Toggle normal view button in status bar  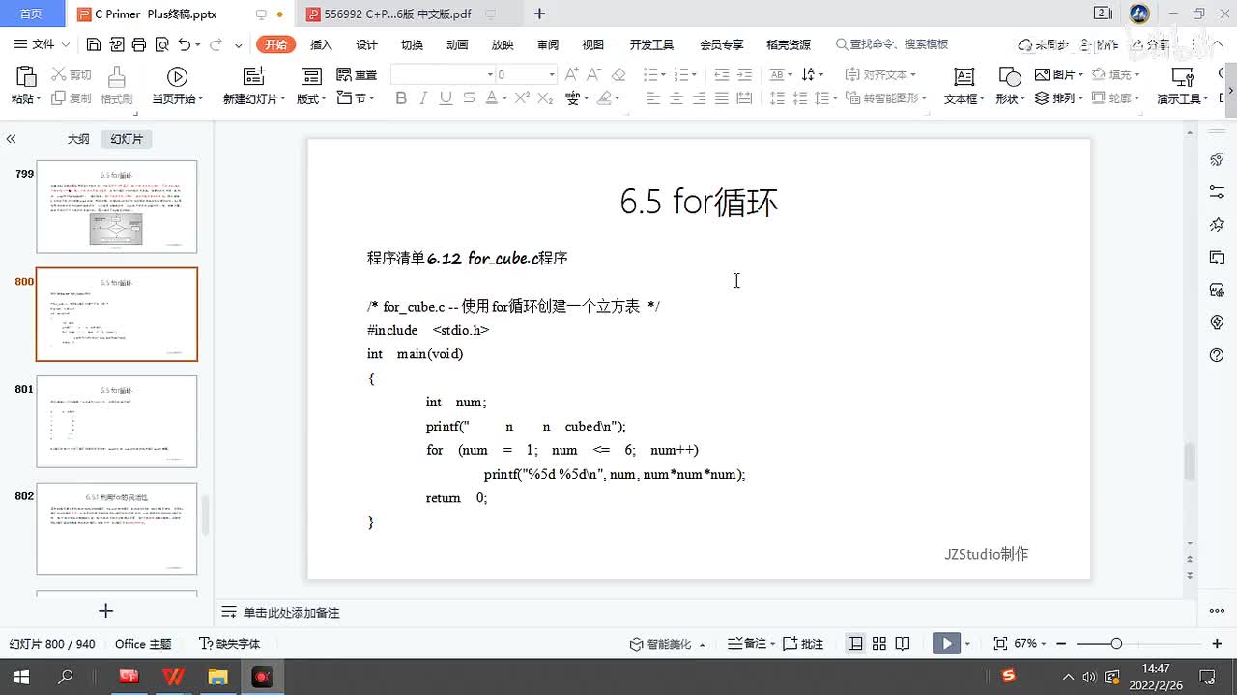[855, 644]
